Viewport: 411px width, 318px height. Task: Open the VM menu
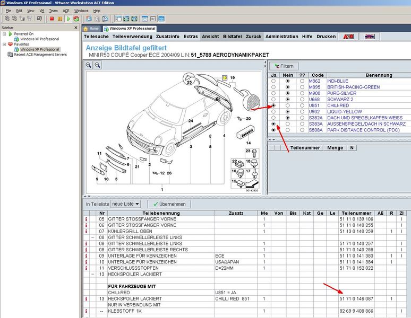click(41, 11)
